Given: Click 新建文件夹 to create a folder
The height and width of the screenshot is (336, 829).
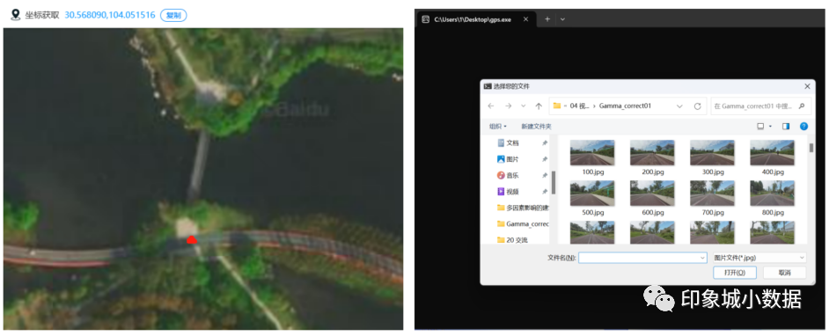Looking at the screenshot, I should [536, 127].
